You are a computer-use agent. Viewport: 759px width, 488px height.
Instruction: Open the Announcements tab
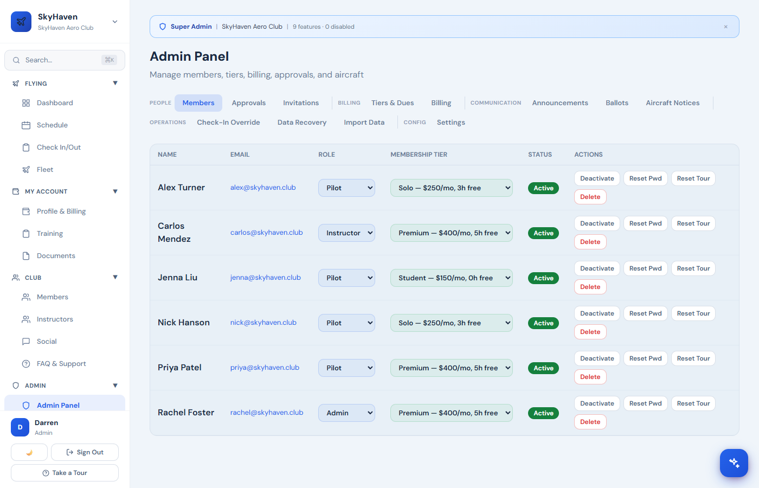(560, 102)
